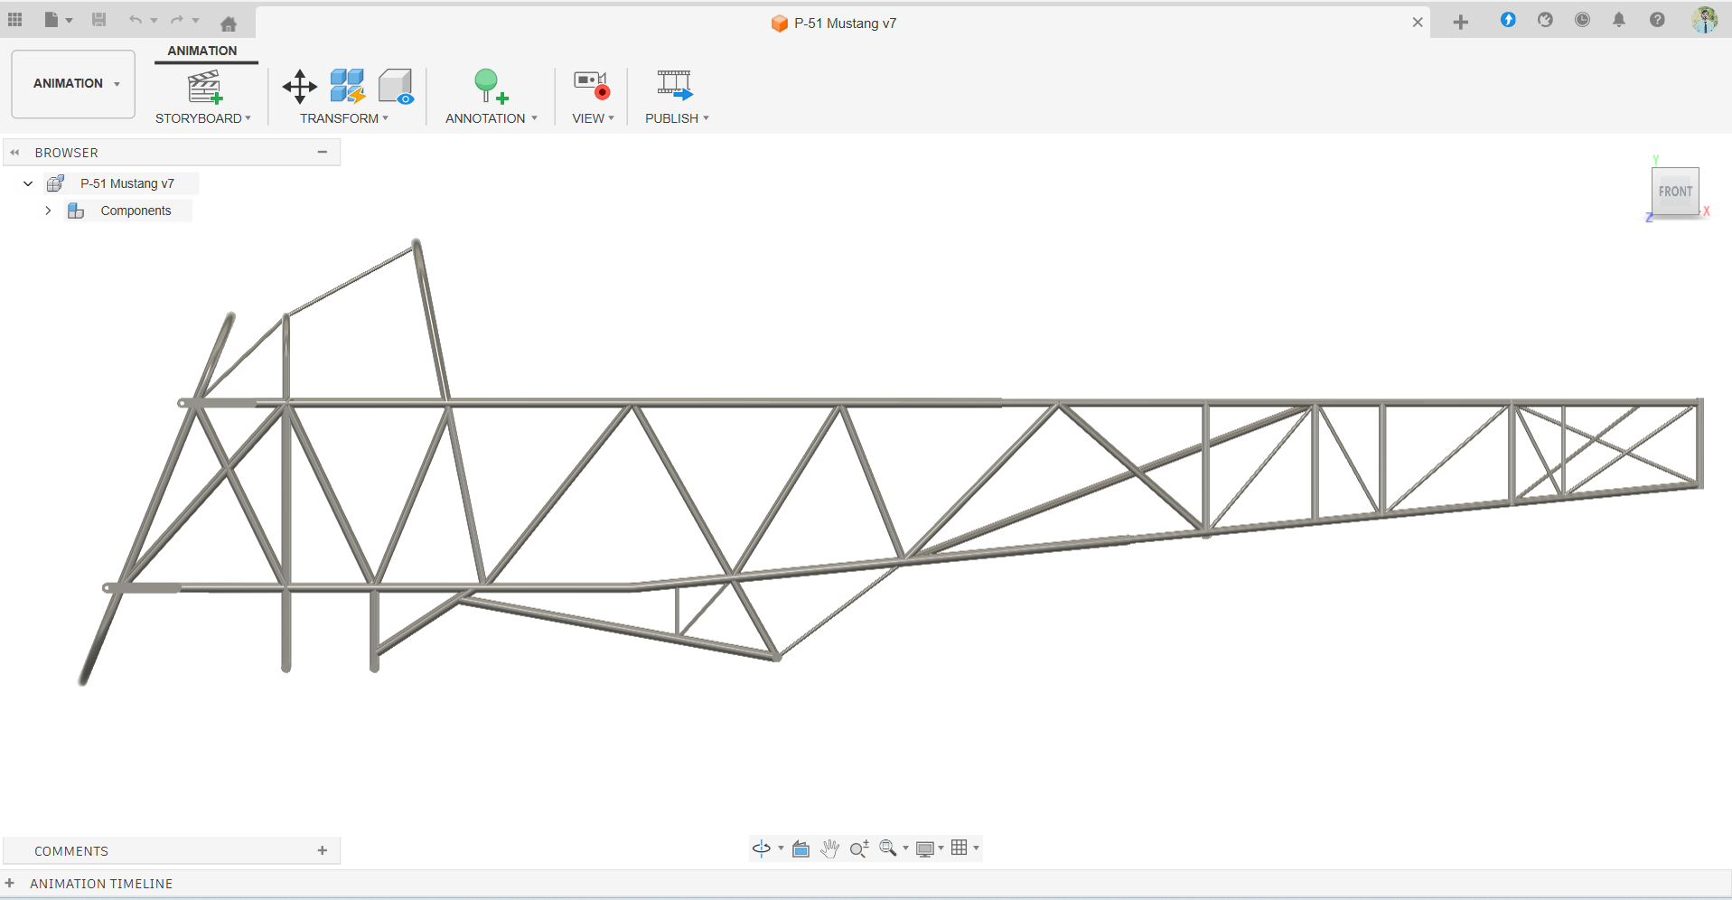This screenshot has height=900, width=1732.
Task: Open the ANNOTATION dropdown menu
Action: click(x=492, y=118)
